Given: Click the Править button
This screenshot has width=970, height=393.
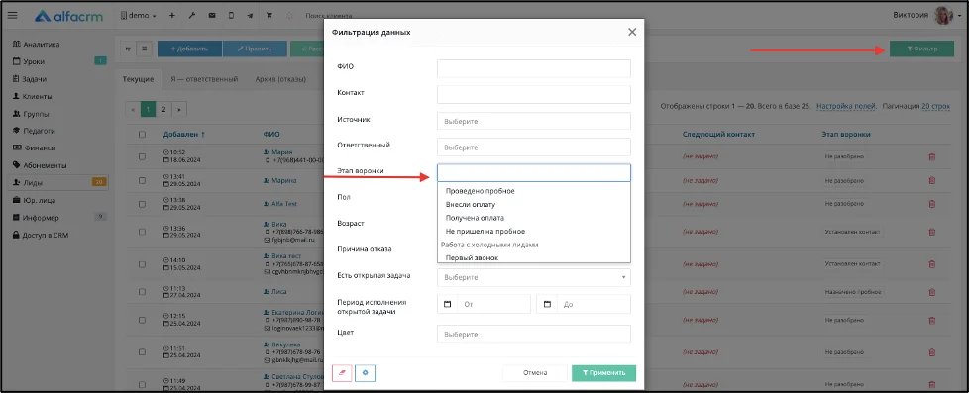Looking at the screenshot, I should click(255, 49).
